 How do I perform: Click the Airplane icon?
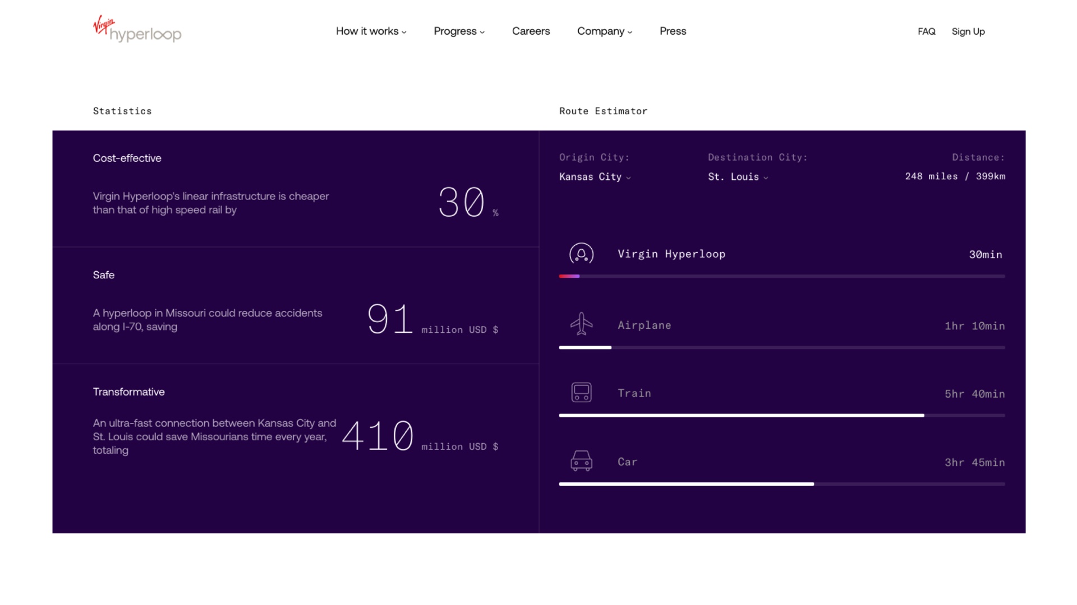(581, 324)
